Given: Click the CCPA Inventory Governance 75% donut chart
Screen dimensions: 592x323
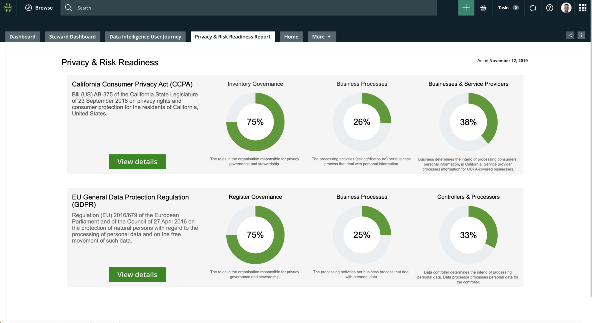Looking at the screenshot, I should pyautogui.click(x=255, y=122).
